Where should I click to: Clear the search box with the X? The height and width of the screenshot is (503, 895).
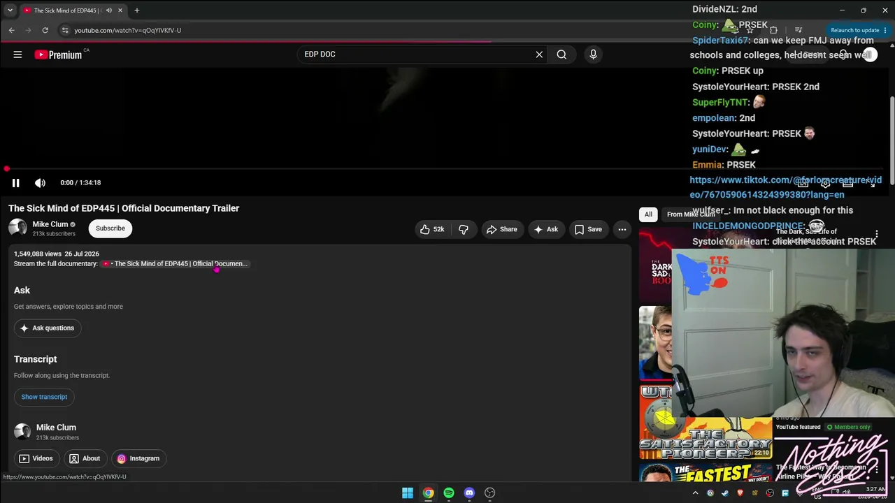tap(539, 54)
